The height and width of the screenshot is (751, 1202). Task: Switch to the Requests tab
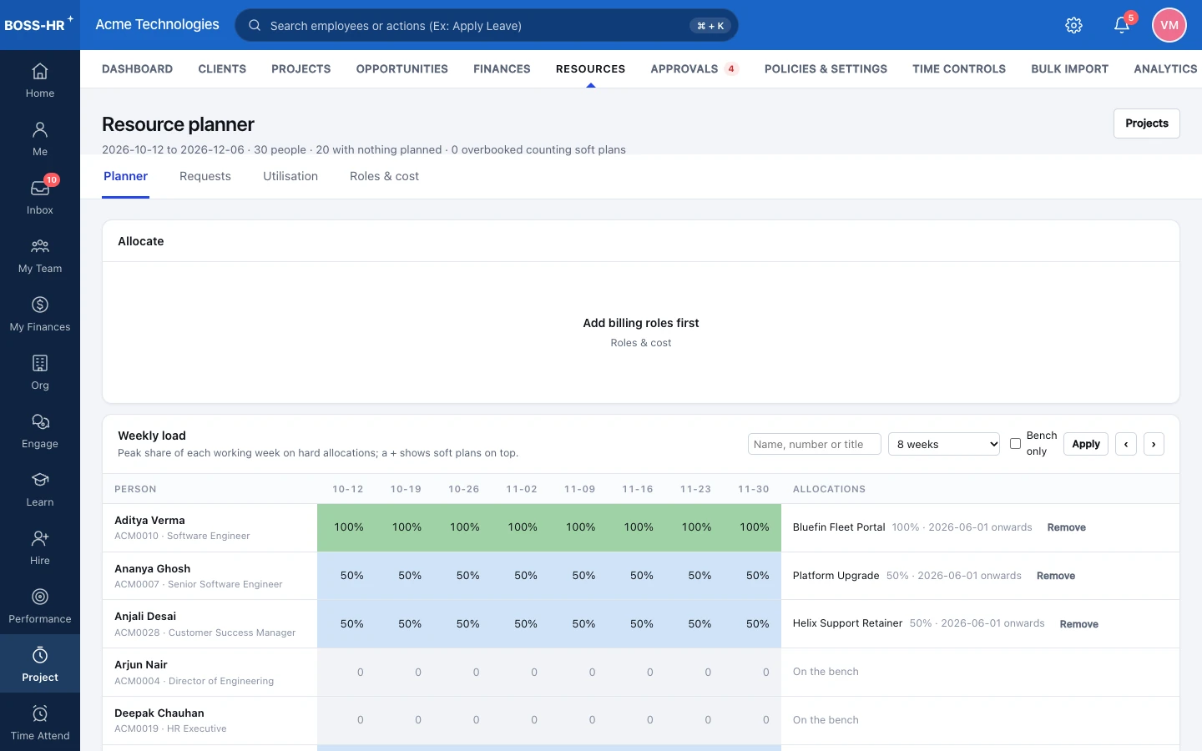point(205,176)
